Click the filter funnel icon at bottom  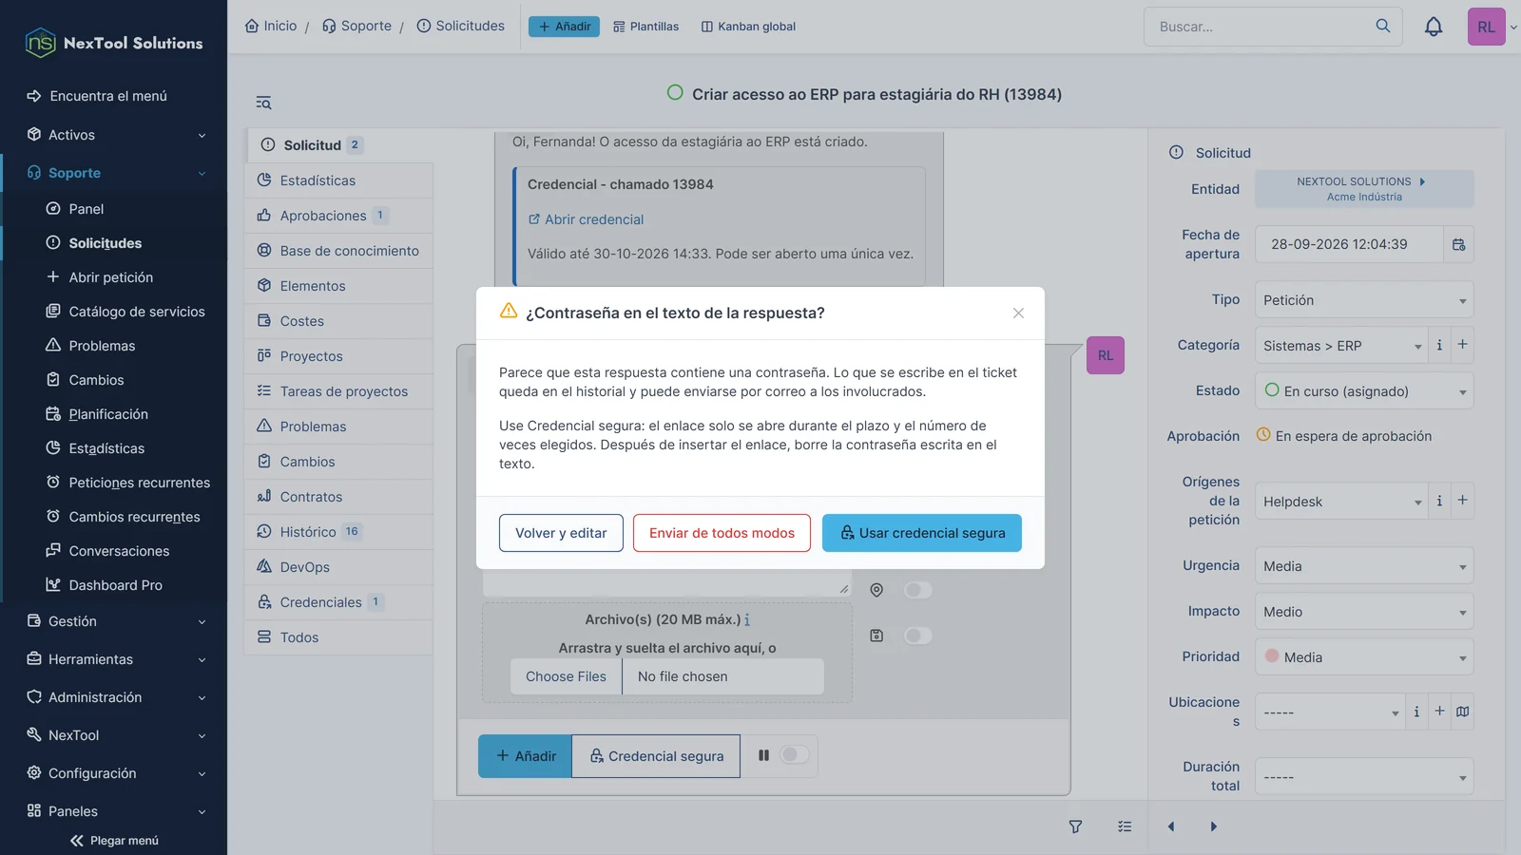coord(1075,826)
